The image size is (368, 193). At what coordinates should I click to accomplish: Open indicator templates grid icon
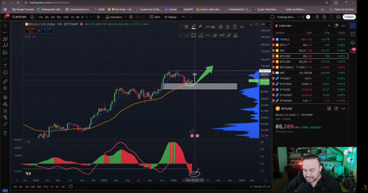131,17
